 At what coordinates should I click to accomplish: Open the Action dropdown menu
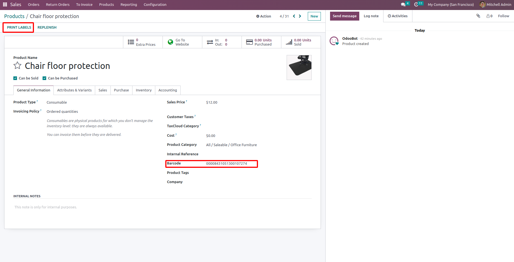pyautogui.click(x=264, y=16)
